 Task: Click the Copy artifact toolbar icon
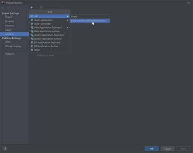click(x=42, y=8)
